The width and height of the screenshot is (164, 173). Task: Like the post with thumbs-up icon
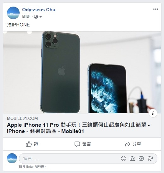(32, 144)
